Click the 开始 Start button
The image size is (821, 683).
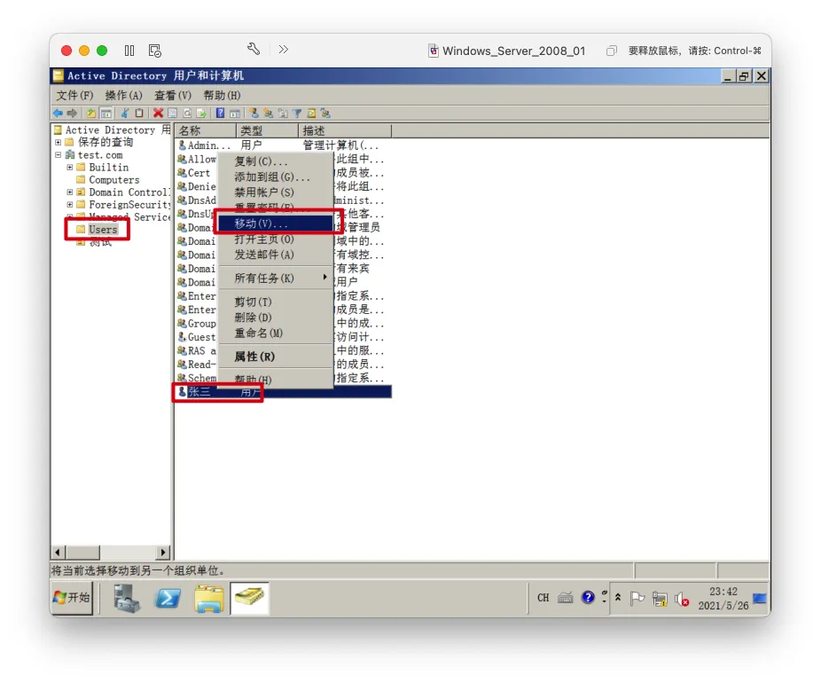pos(72,598)
